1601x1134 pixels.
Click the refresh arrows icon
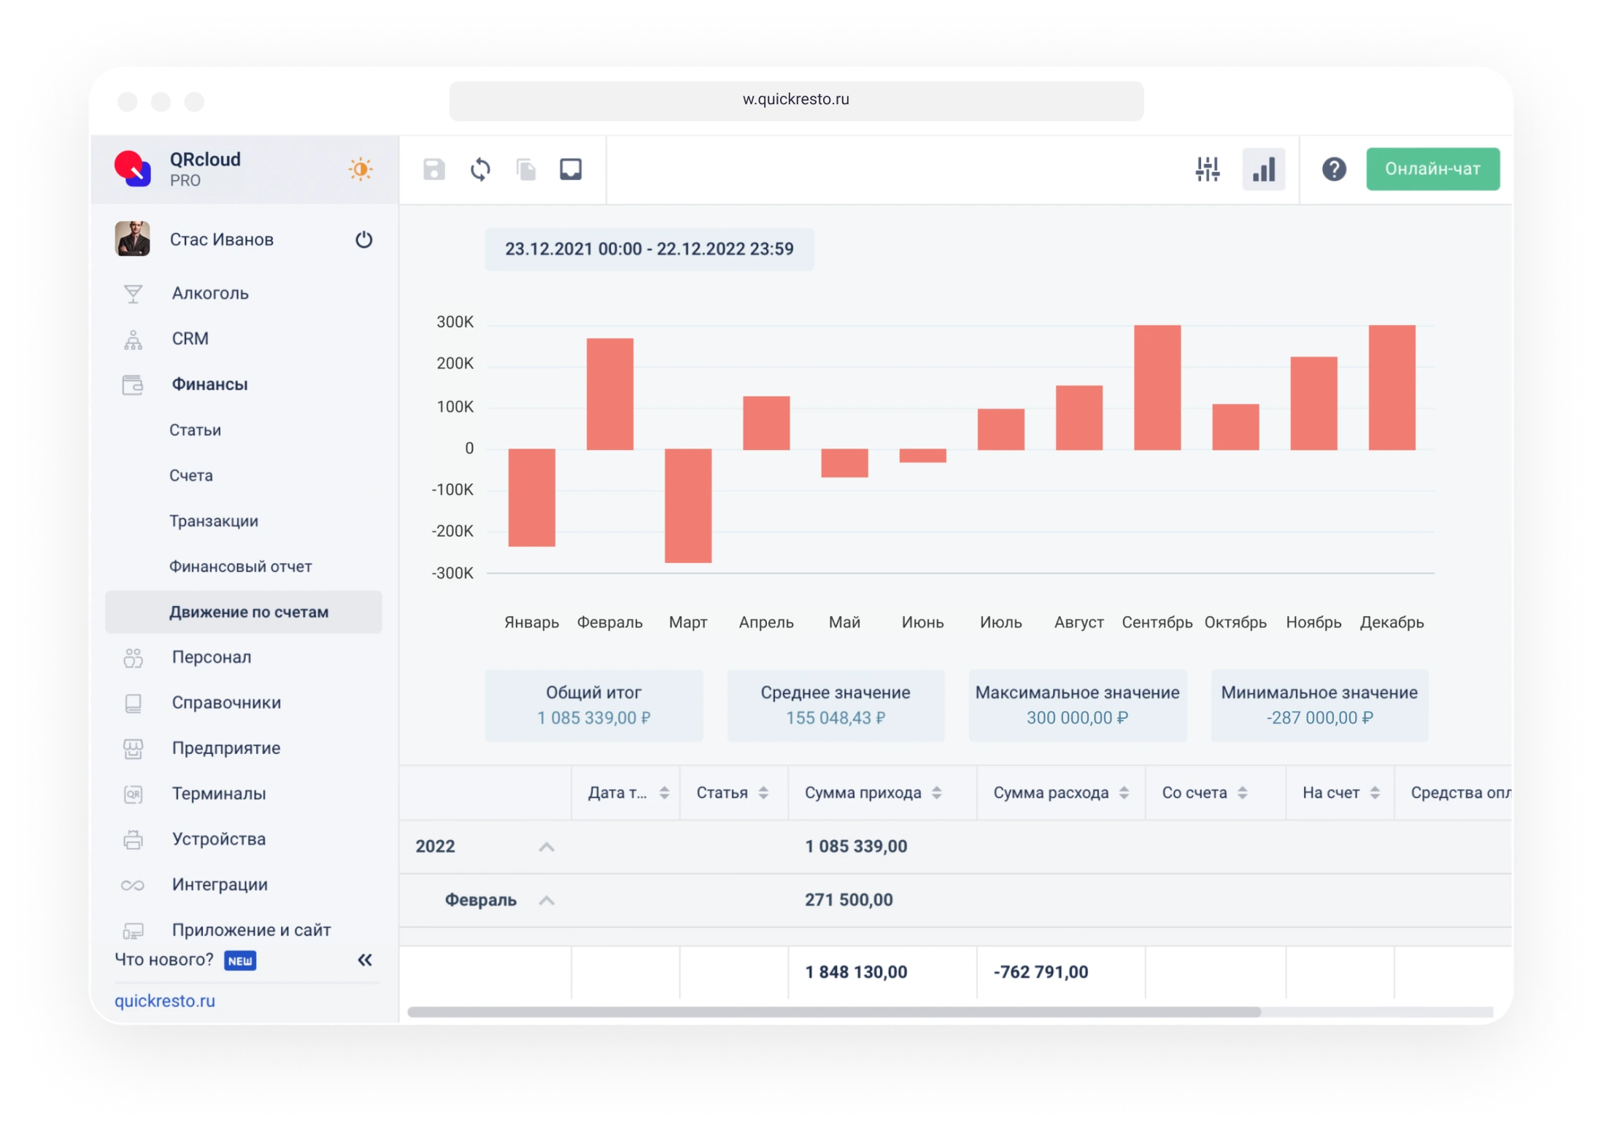point(480,169)
